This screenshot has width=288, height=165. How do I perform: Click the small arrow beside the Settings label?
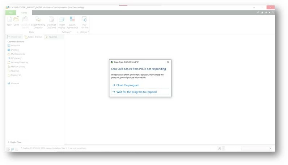point(78,32)
